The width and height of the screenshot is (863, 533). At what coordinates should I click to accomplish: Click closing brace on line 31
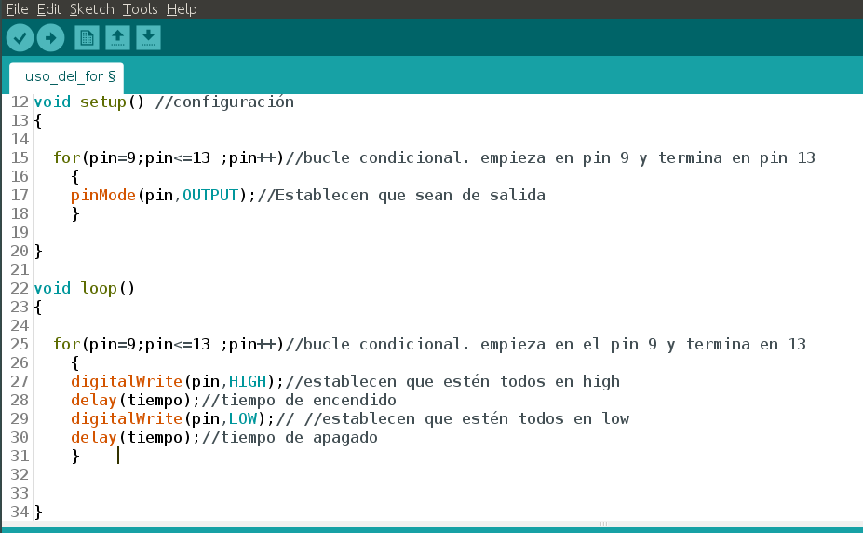(x=75, y=457)
